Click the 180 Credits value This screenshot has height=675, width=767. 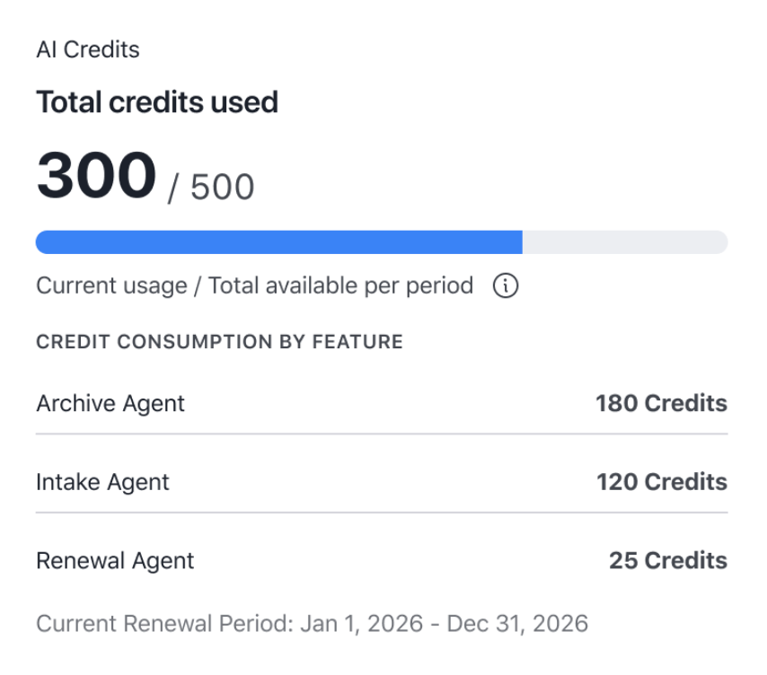[x=661, y=404]
